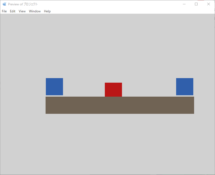Click the right blue square object
The width and height of the screenshot is (215, 175).
coord(185,87)
